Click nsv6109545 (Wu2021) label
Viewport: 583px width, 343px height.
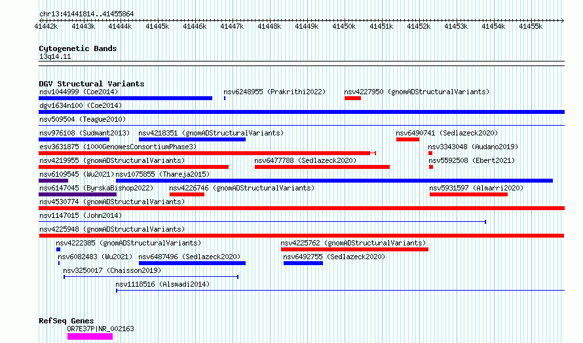(77, 174)
